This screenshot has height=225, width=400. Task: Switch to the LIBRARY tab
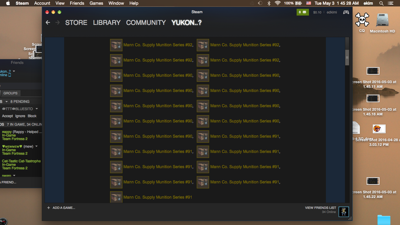pos(107,23)
